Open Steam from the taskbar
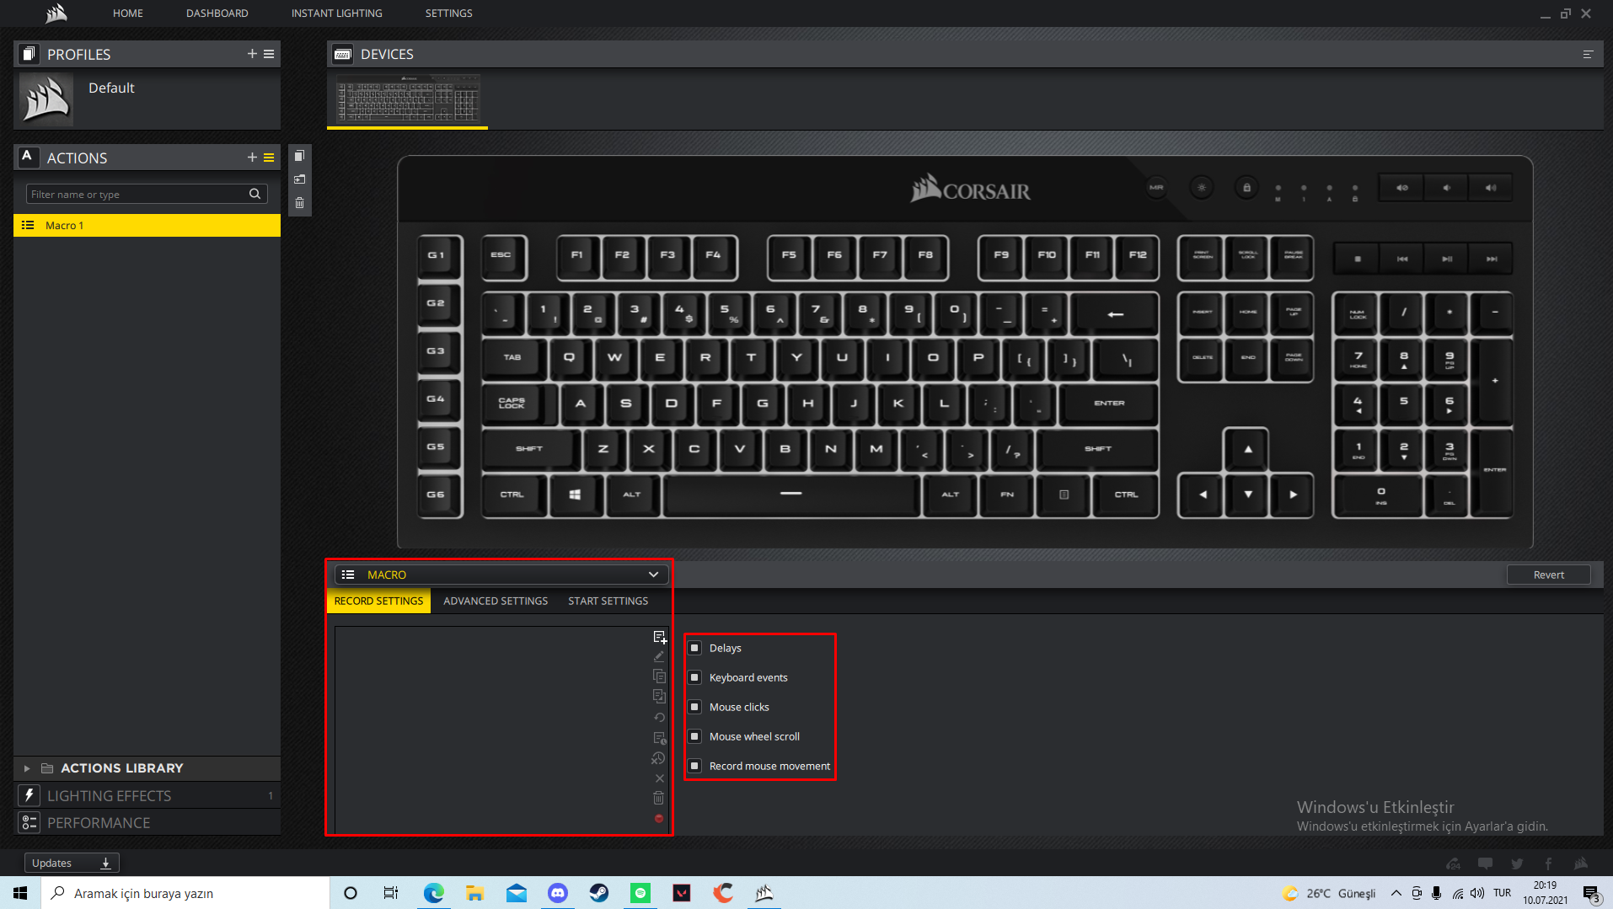Image resolution: width=1613 pixels, height=909 pixels. point(599,893)
